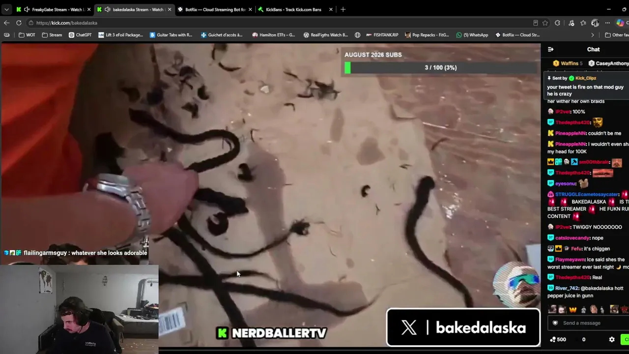This screenshot has width=629, height=354.
Task: Mute audio on the bakedalaska Stream tab
Action: [107, 9]
